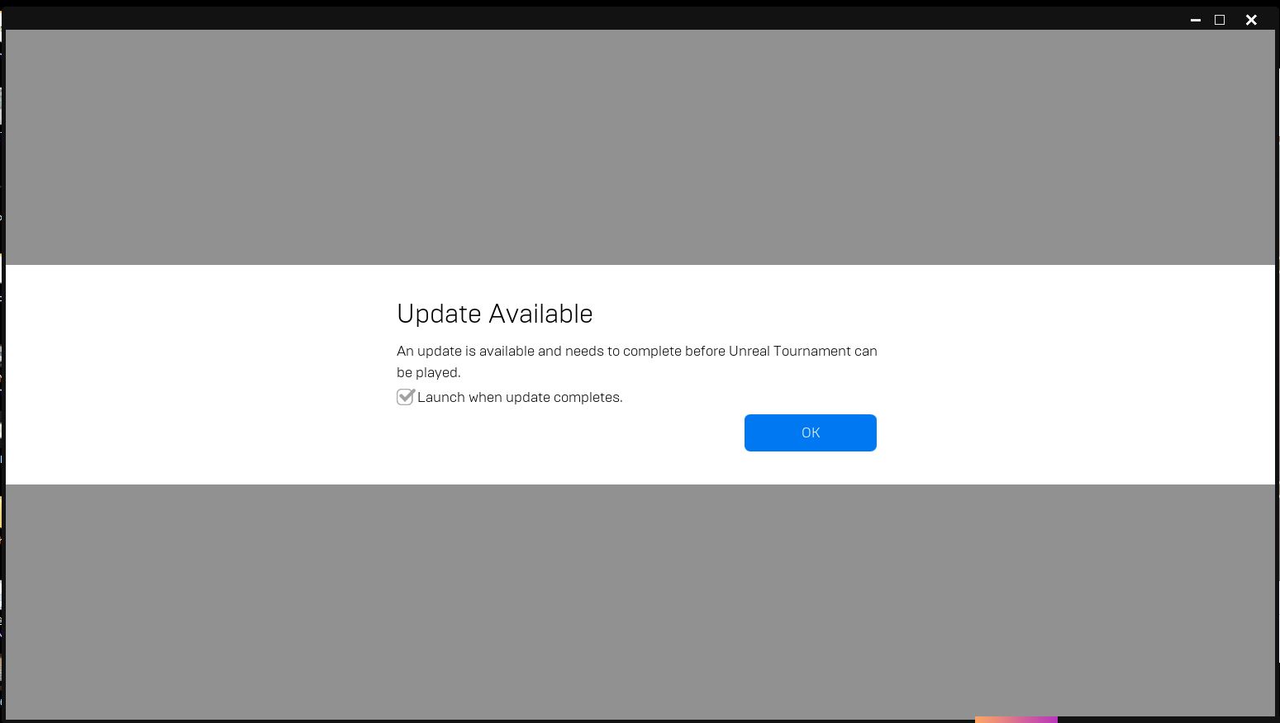Minimize the launcher window

pos(1195,20)
